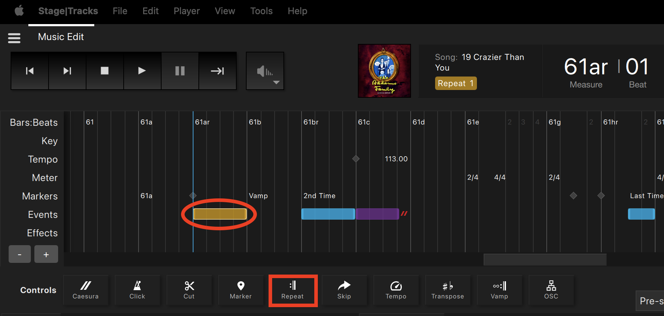Open the Edit menu
The width and height of the screenshot is (664, 316).
click(150, 11)
